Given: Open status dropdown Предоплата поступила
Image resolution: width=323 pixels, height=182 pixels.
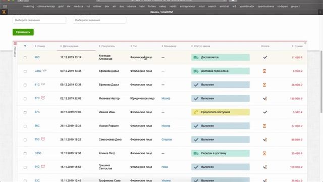Looking at the screenshot, I should [x=221, y=112].
